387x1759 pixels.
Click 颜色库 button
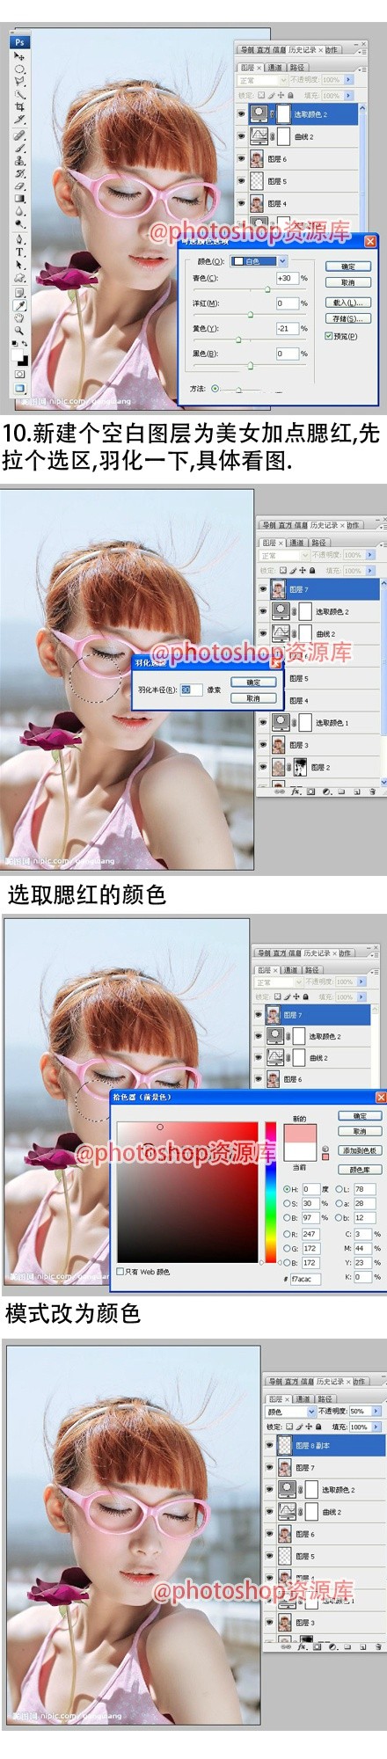click(360, 1169)
